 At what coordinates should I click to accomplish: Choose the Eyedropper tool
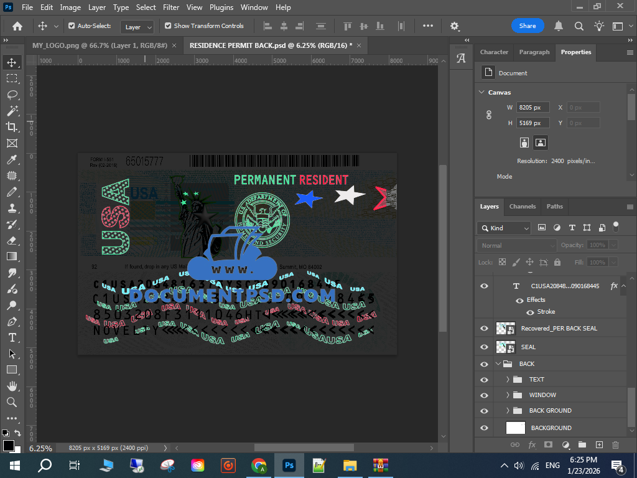click(12, 160)
